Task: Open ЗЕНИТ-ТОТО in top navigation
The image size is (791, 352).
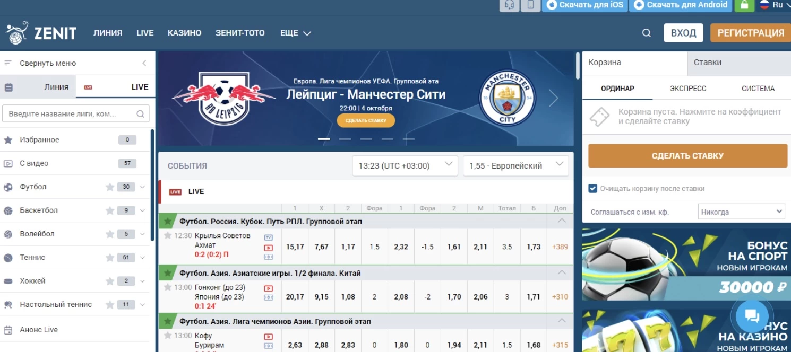Action: (x=240, y=33)
